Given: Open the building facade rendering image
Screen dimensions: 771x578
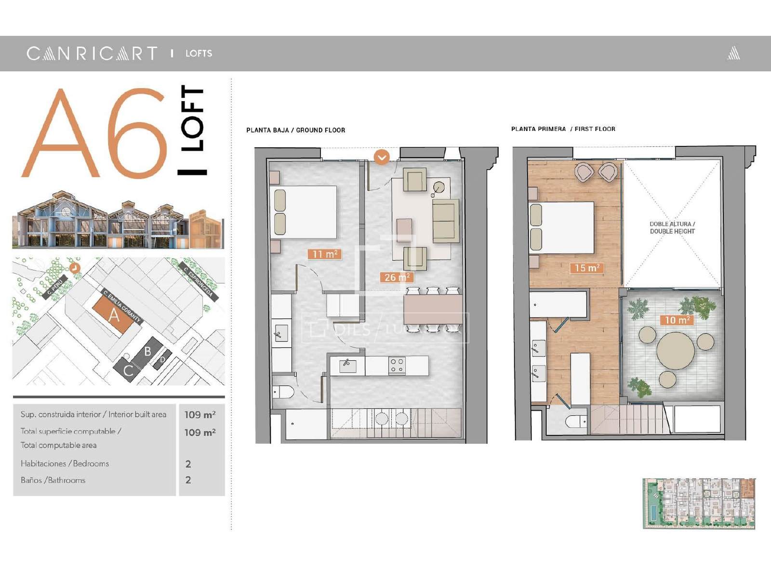Looking at the screenshot, I should tap(118, 220).
